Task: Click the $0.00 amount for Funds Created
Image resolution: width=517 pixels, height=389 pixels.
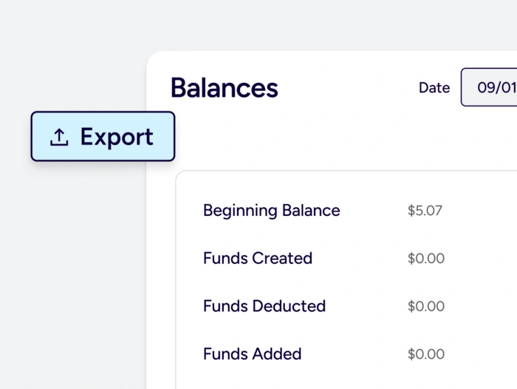Action: 425,258
